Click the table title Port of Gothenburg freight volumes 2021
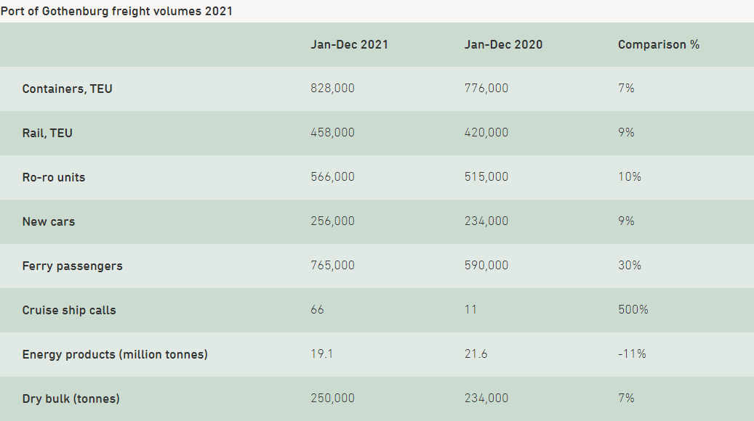 [x=116, y=11]
